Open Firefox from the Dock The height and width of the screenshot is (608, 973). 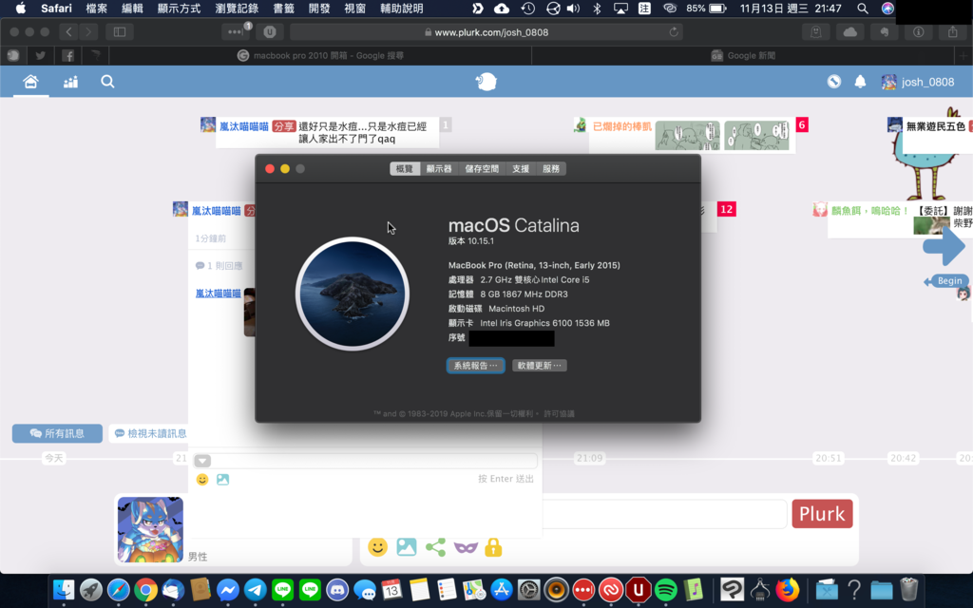click(787, 589)
